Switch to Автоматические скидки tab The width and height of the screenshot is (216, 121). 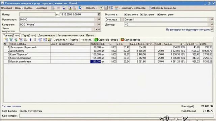[x=71, y=35]
